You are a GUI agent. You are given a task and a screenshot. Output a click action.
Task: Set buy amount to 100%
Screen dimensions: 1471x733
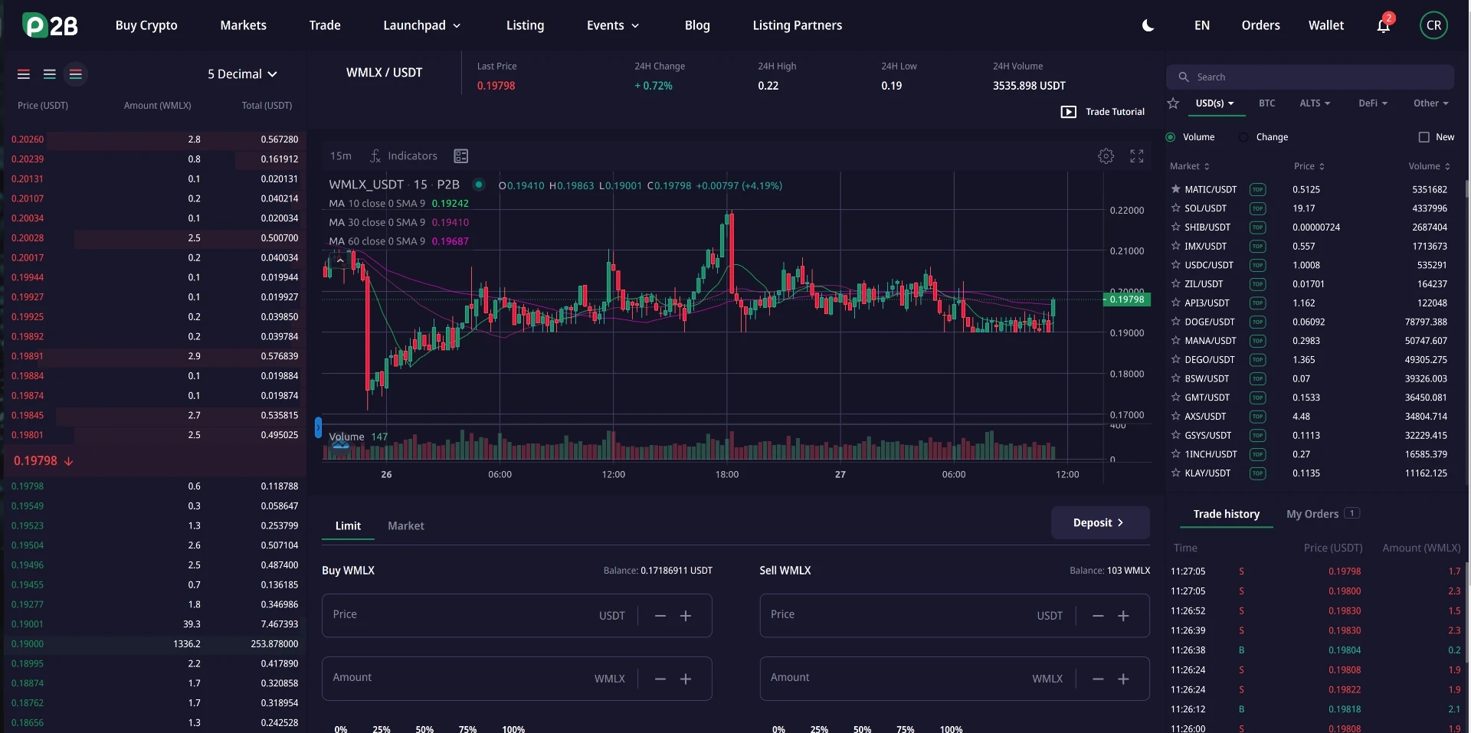(513, 728)
